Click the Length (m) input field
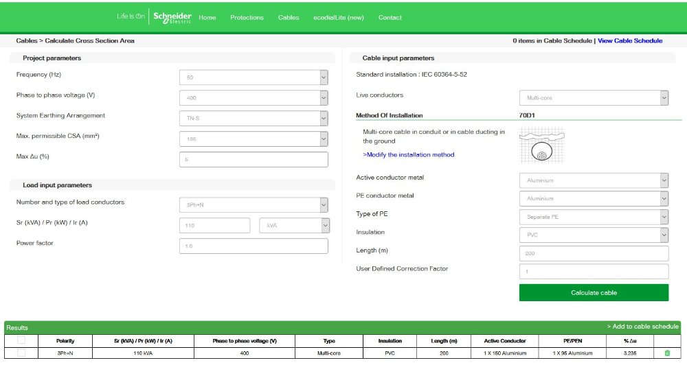 (594, 254)
